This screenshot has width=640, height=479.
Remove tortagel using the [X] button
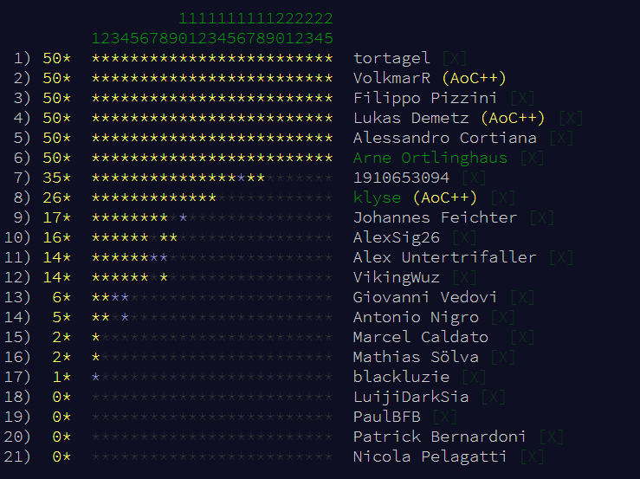pos(455,58)
